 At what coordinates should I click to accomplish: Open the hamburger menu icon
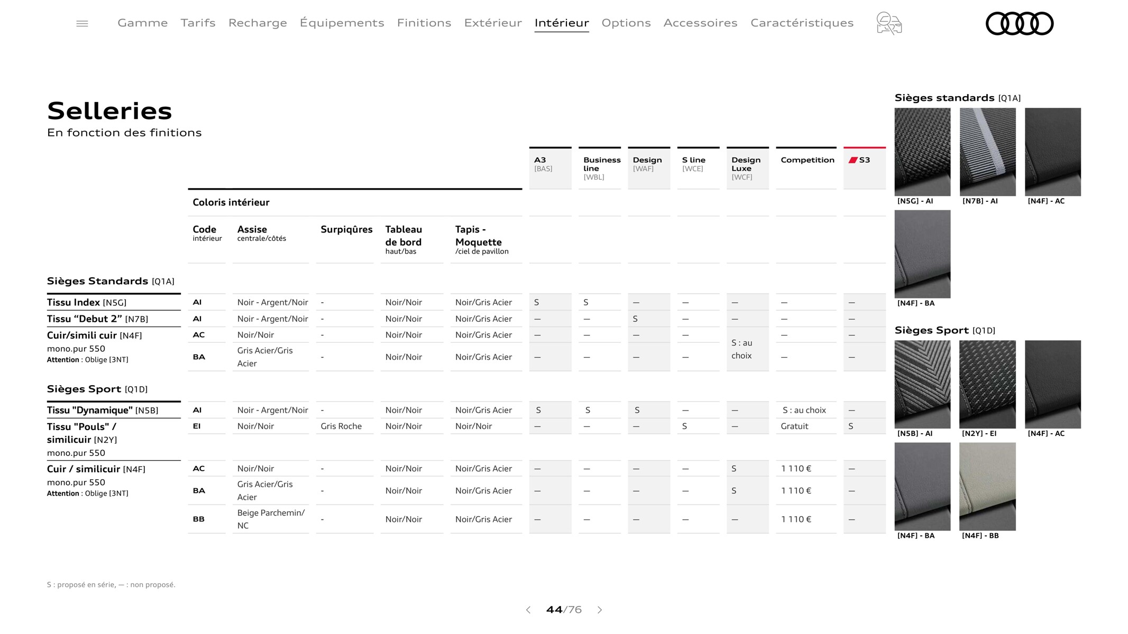pyautogui.click(x=82, y=23)
